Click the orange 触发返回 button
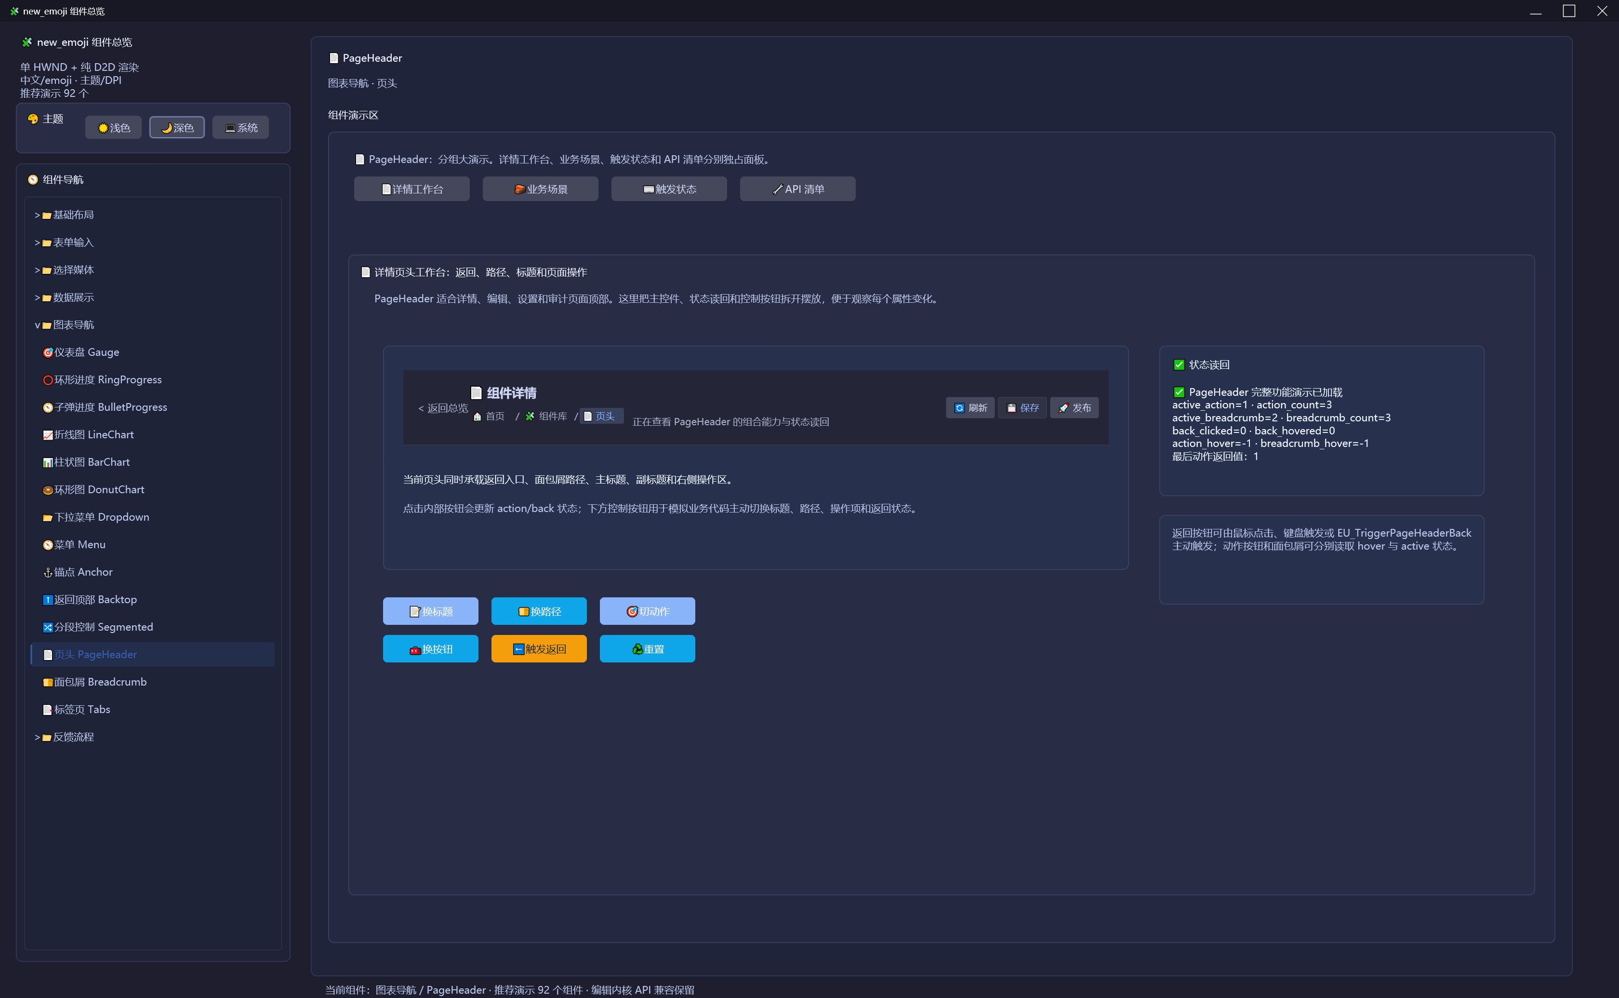The width and height of the screenshot is (1619, 998). (539, 649)
